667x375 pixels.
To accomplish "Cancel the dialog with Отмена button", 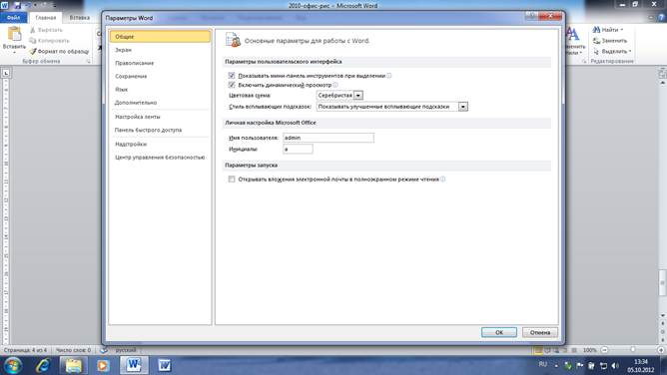I will point(540,332).
